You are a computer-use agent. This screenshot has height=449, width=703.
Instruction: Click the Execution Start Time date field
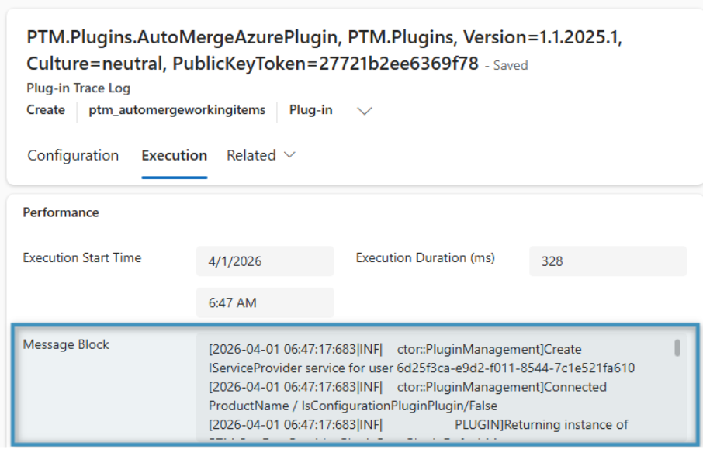(x=265, y=261)
